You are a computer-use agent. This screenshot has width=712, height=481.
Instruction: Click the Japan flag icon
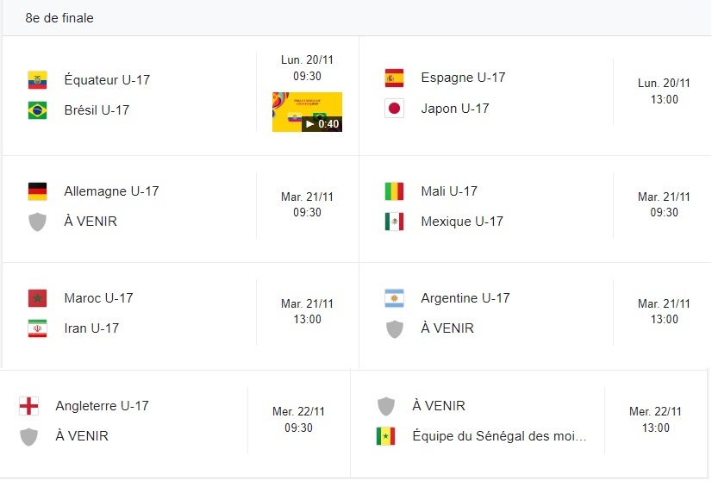[394, 109]
